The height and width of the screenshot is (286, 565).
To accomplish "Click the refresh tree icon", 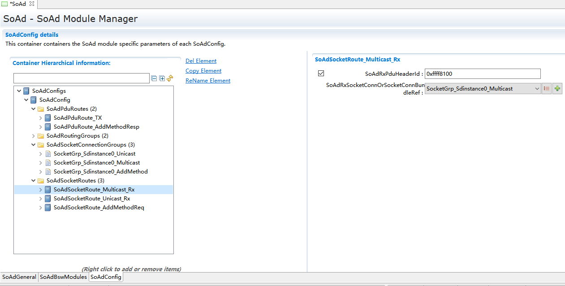I will pos(170,78).
